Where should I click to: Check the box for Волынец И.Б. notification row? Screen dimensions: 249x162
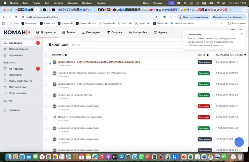[x=47, y=62]
